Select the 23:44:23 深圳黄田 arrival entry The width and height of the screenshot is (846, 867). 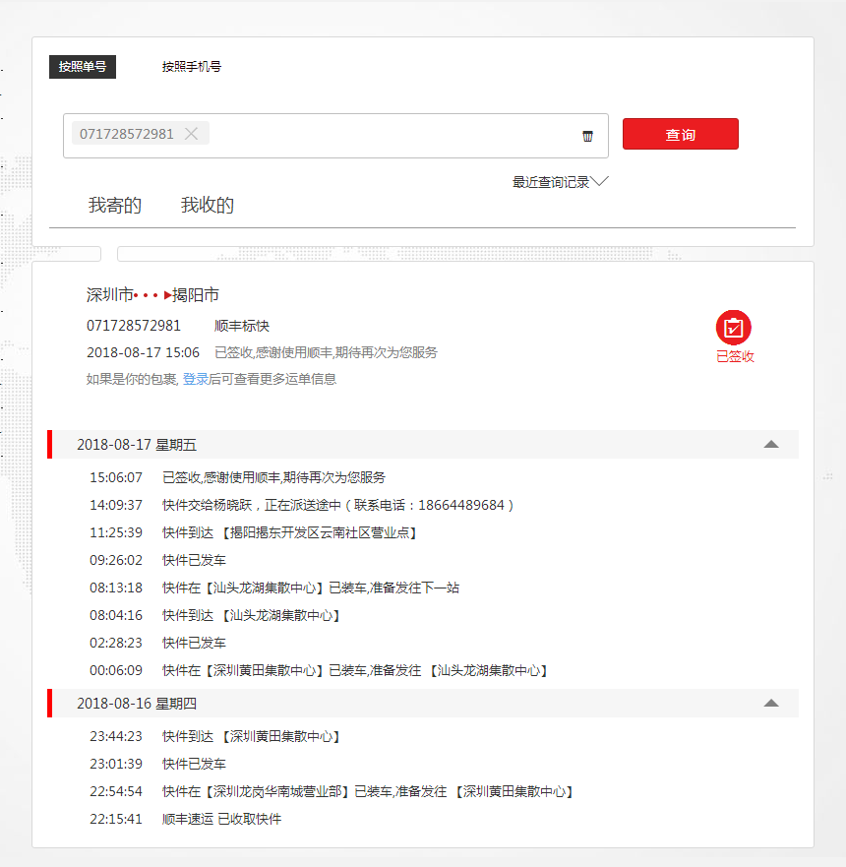click(x=214, y=736)
